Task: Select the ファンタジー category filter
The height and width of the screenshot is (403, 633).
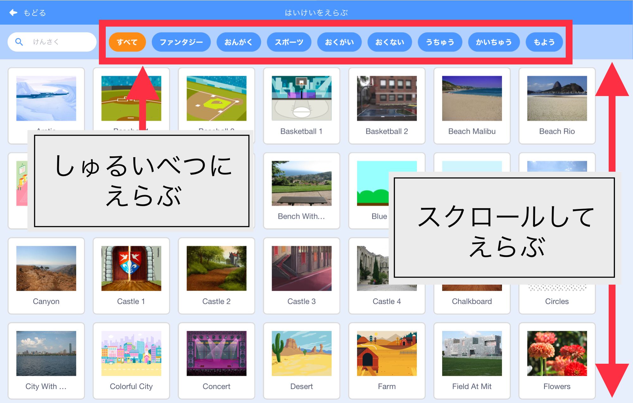Action: coord(181,41)
